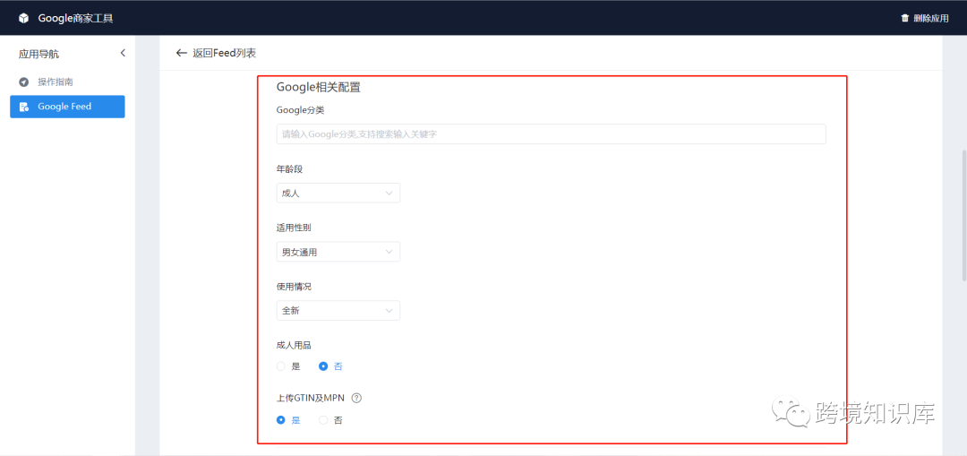The image size is (967, 456).
Task: Open the 适用性别 dropdown showing 男女通用
Action: coord(338,252)
